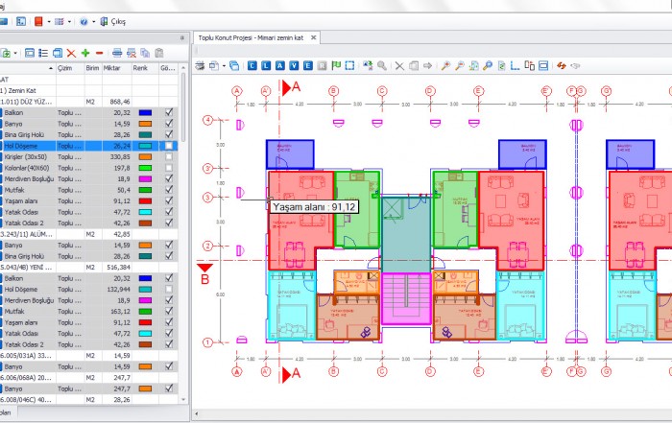Uncheck visibility for first Balkon row
This screenshot has height=423, width=672.
click(169, 112)
